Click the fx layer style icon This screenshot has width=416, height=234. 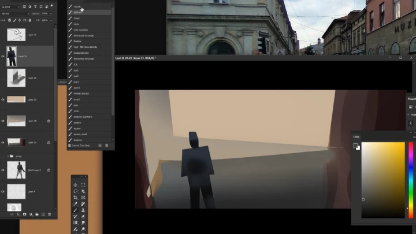pos(18,214)
